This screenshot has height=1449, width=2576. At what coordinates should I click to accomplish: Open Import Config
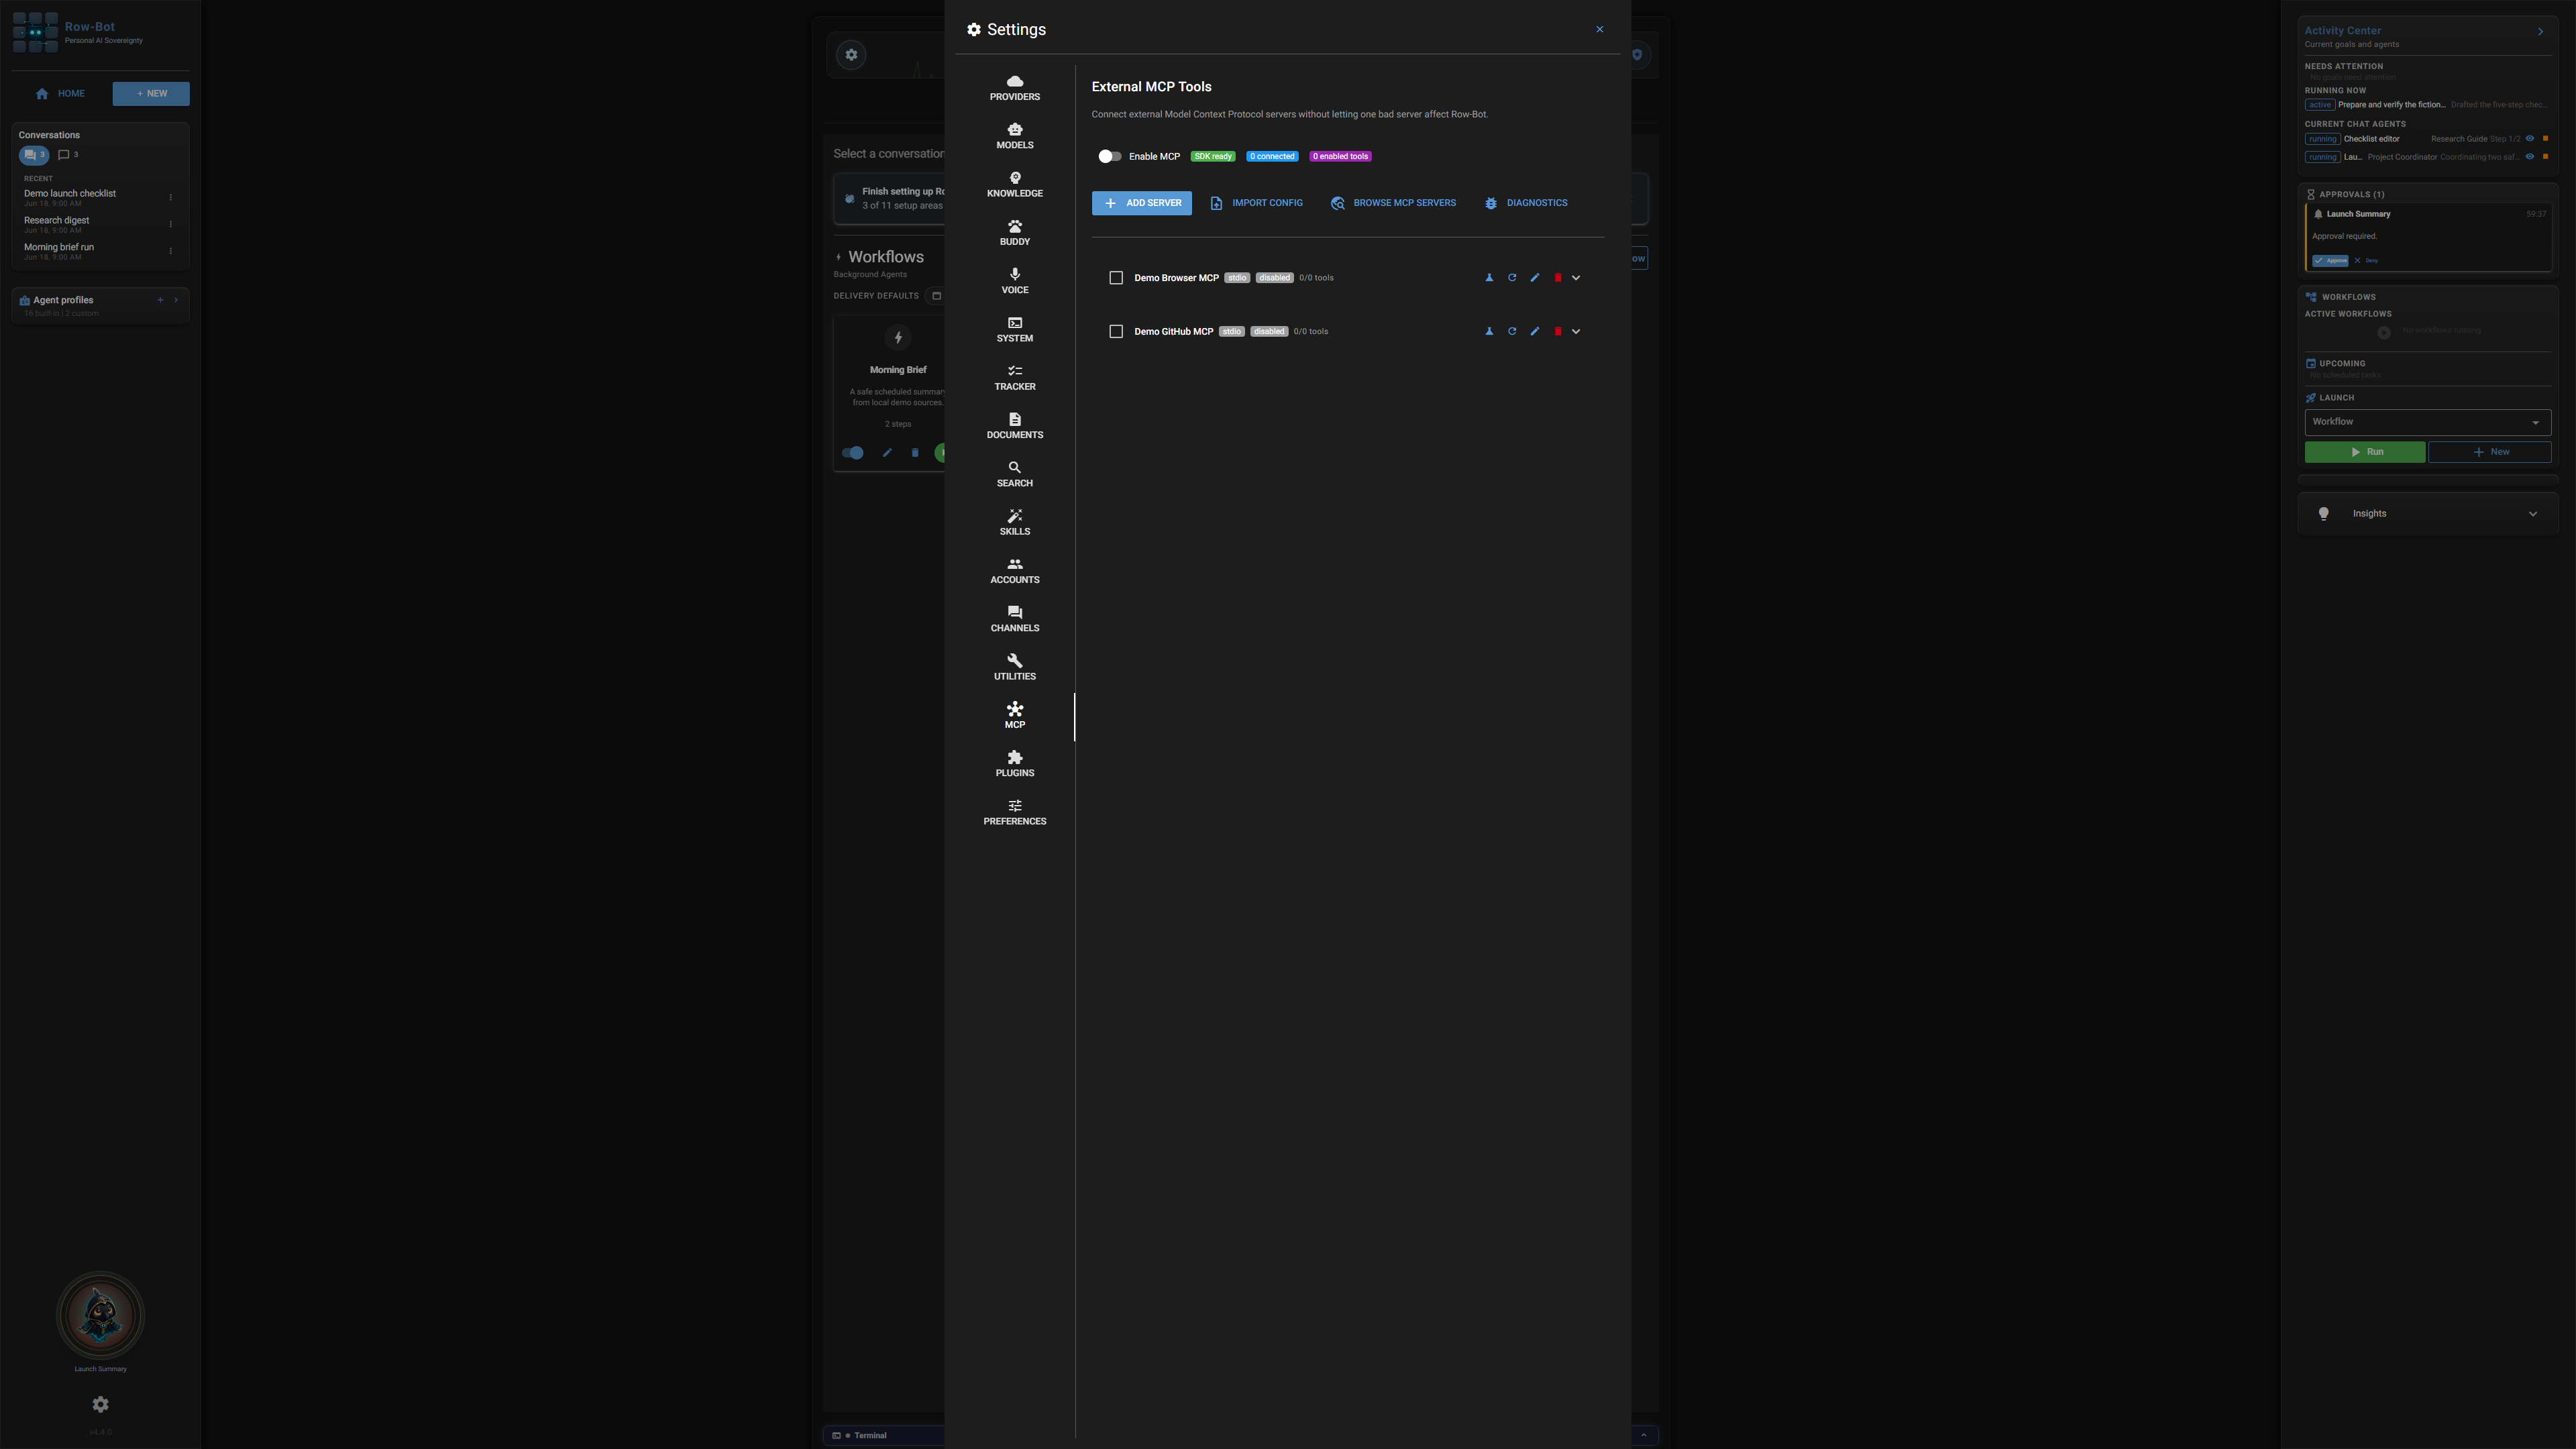(1256, 203)
